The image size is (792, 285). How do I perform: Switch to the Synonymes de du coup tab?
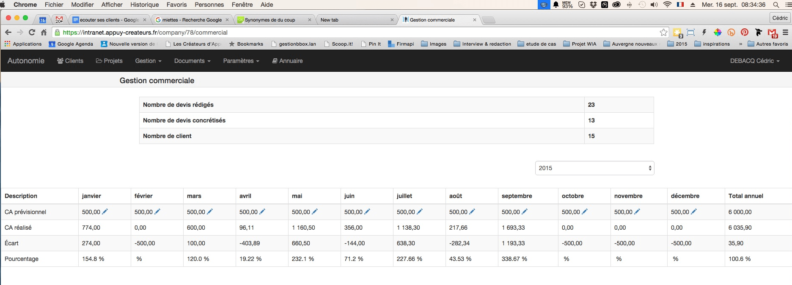(x=274, y=20)
